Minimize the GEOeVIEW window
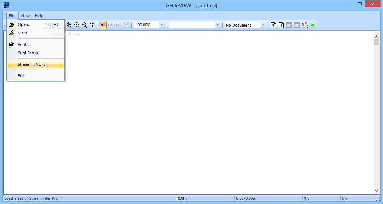Viewport: 383px width, 204px height. point(350,4)
